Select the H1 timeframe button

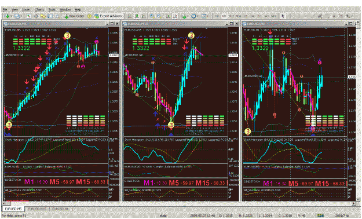245,16
